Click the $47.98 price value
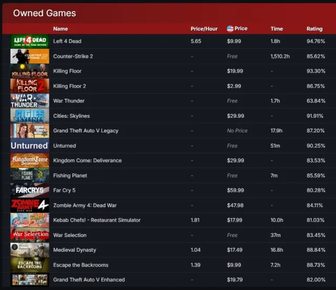Screen dimensions: 336x290 click(235, 205)
